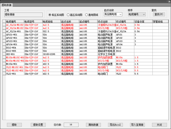The image size is (171, 129).
Task: Click the 终点编号 column header
Action: point(125,22)
